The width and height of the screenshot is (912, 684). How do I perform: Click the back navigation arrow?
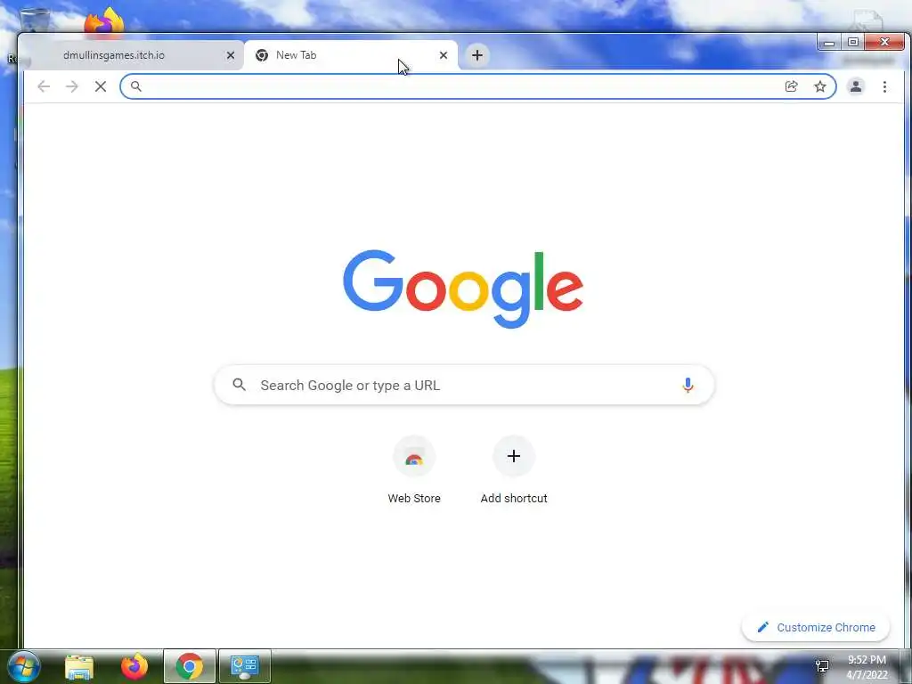44,86
